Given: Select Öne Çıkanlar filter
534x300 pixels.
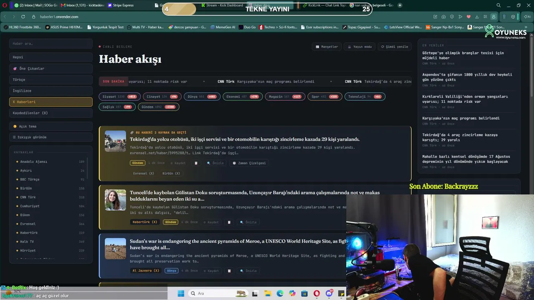Looking at the screenshot, I should pos(51,68).
